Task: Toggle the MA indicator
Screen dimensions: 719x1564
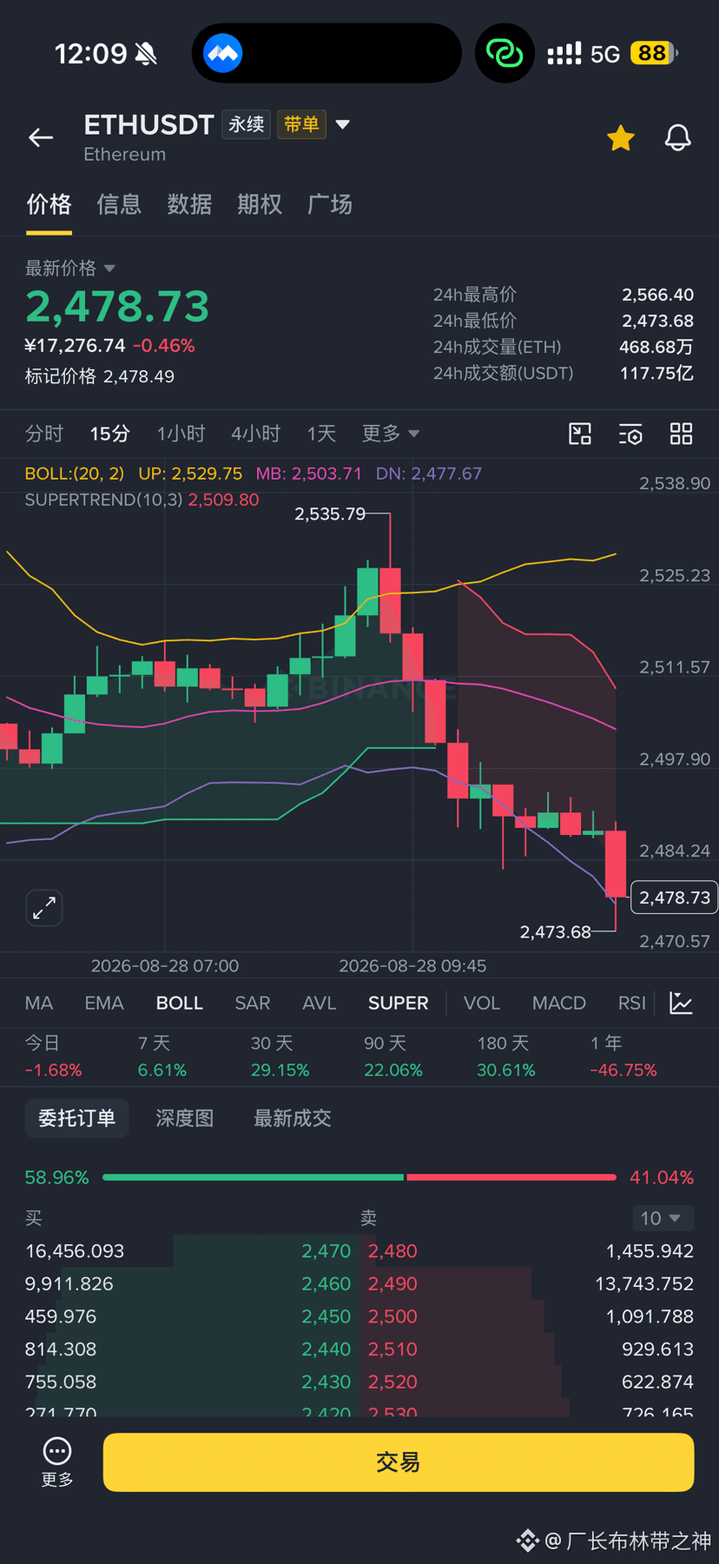Action: coord(39,1003)
